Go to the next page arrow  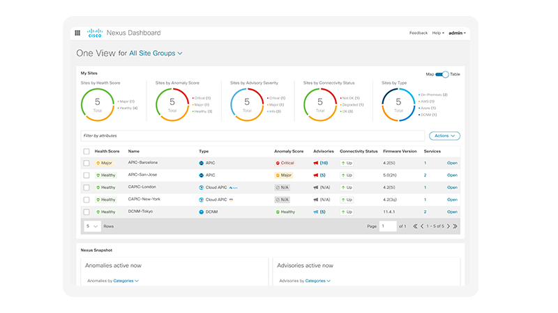pyautogui.click(x=448, y=227)
